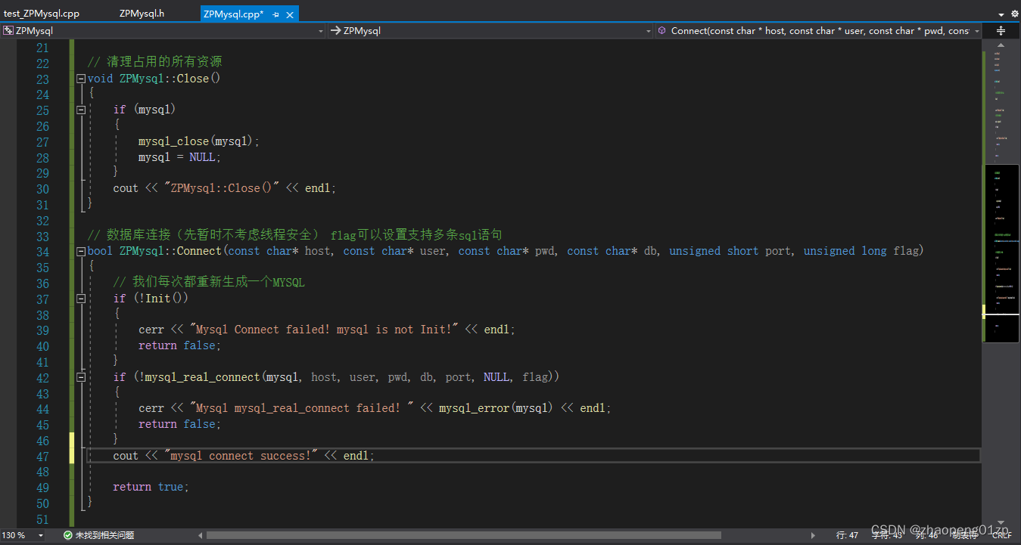This screenshot has width=1021, height=545.
Task: Click the mysql = NULL; statement
Action: tap(180, 157)
